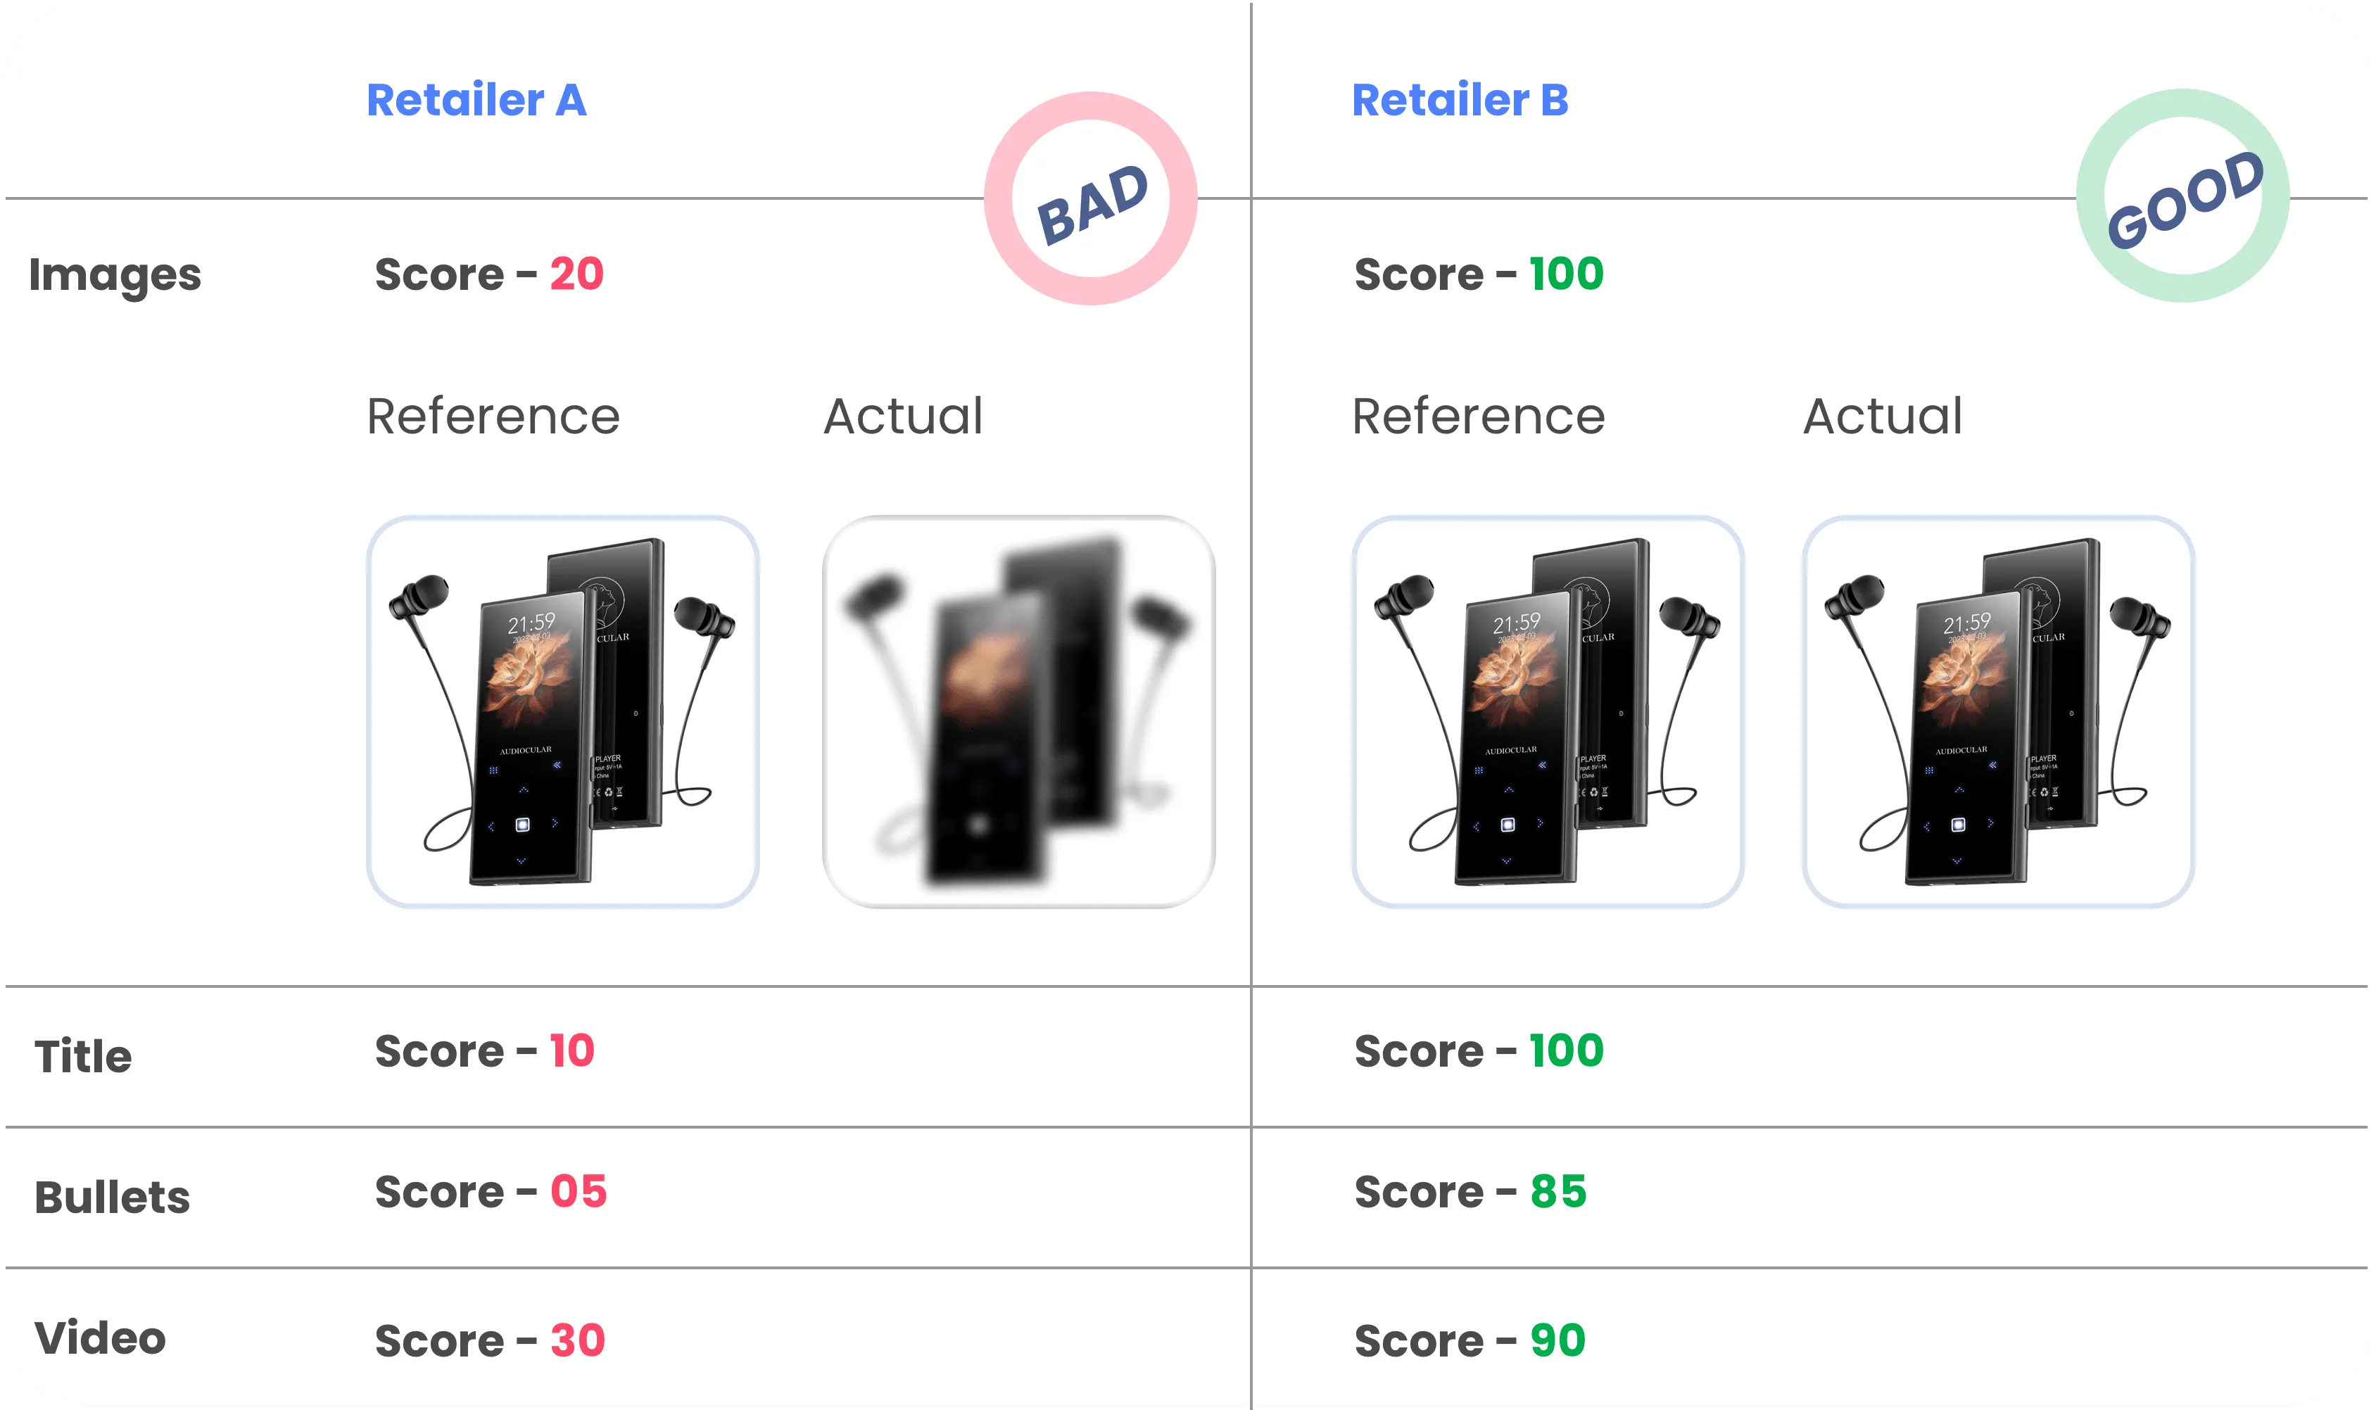
Task: Open Retailer A's Reference product image
Action: coord(562,711)
